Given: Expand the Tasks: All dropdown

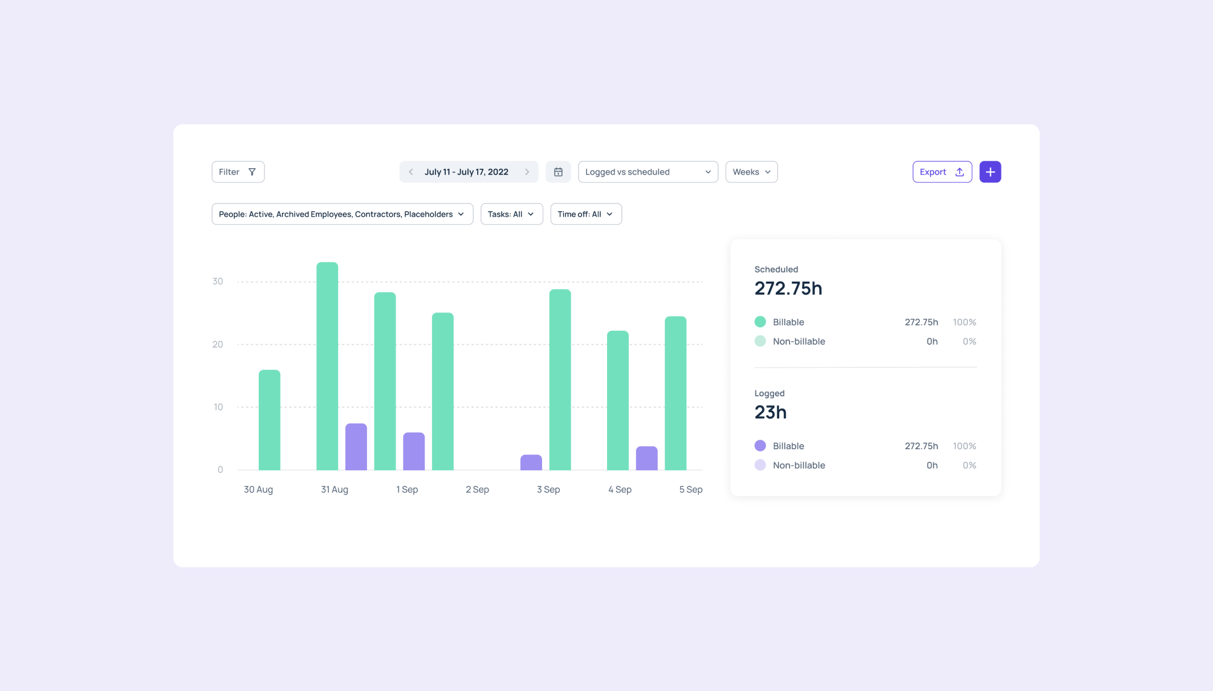Looking at the screenshot, I should (511, 214).
